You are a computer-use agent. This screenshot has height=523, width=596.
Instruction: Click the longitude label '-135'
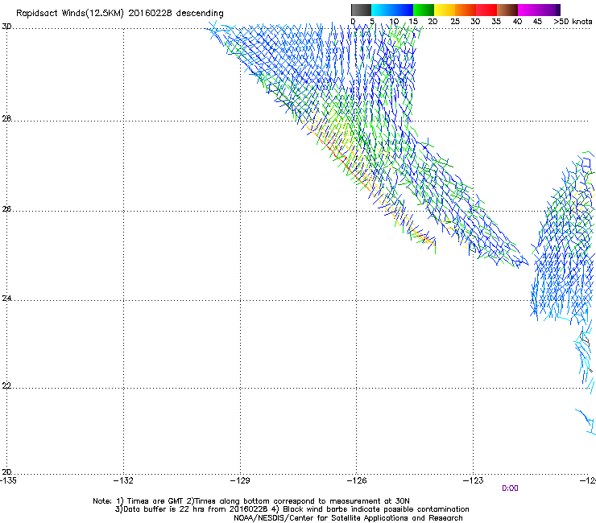[x=8, y=480]
